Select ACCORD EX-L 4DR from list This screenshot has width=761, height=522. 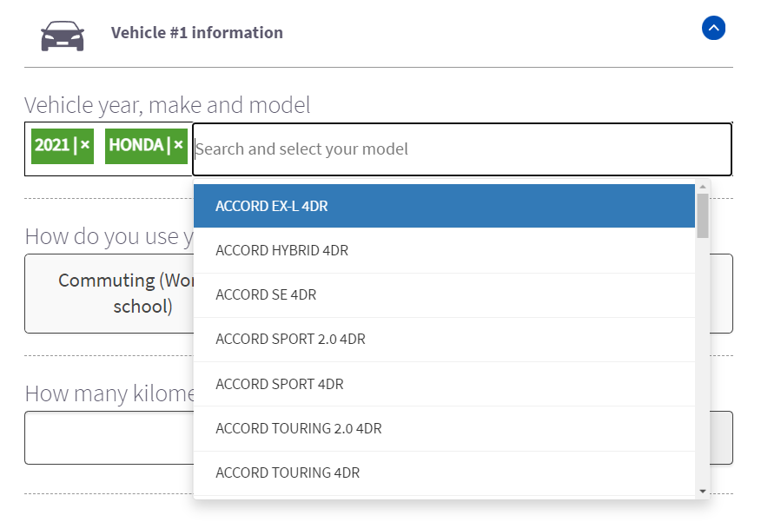(x=443, y=206)
